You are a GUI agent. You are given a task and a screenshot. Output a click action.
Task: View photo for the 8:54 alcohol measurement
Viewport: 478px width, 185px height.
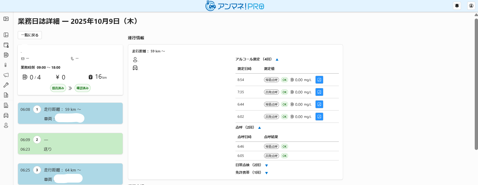(x=319, y=80)
